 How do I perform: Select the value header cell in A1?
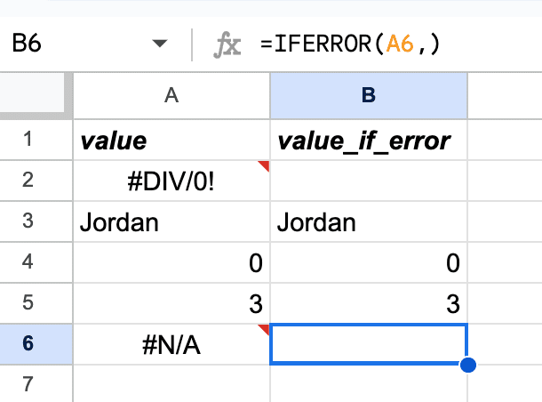tap(171, 140)
